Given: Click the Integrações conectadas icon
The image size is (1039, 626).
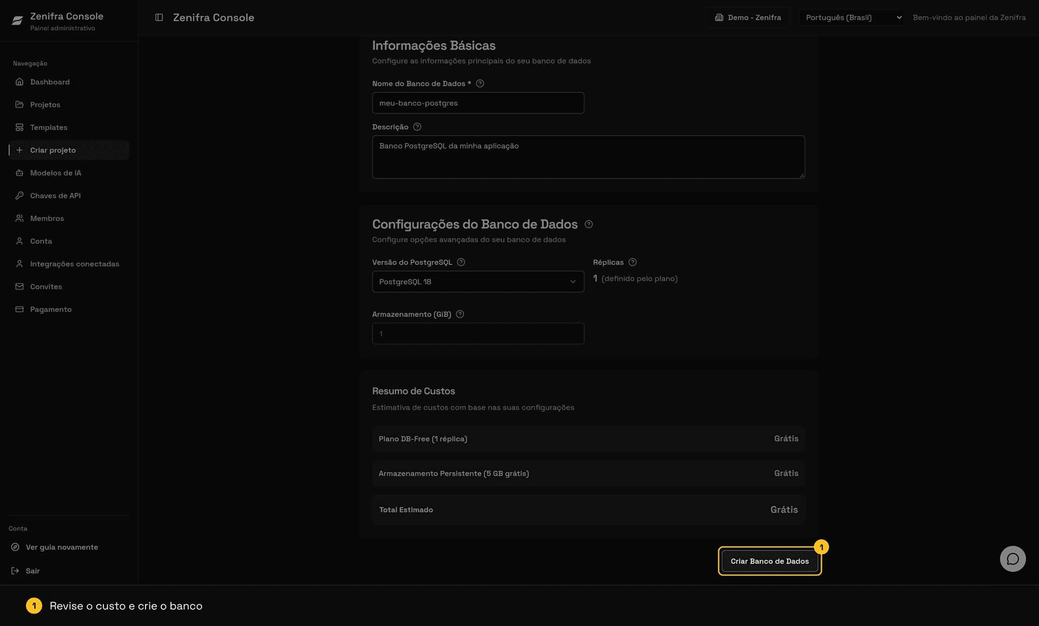Looking at the screenshot, I should click(19, 264).
